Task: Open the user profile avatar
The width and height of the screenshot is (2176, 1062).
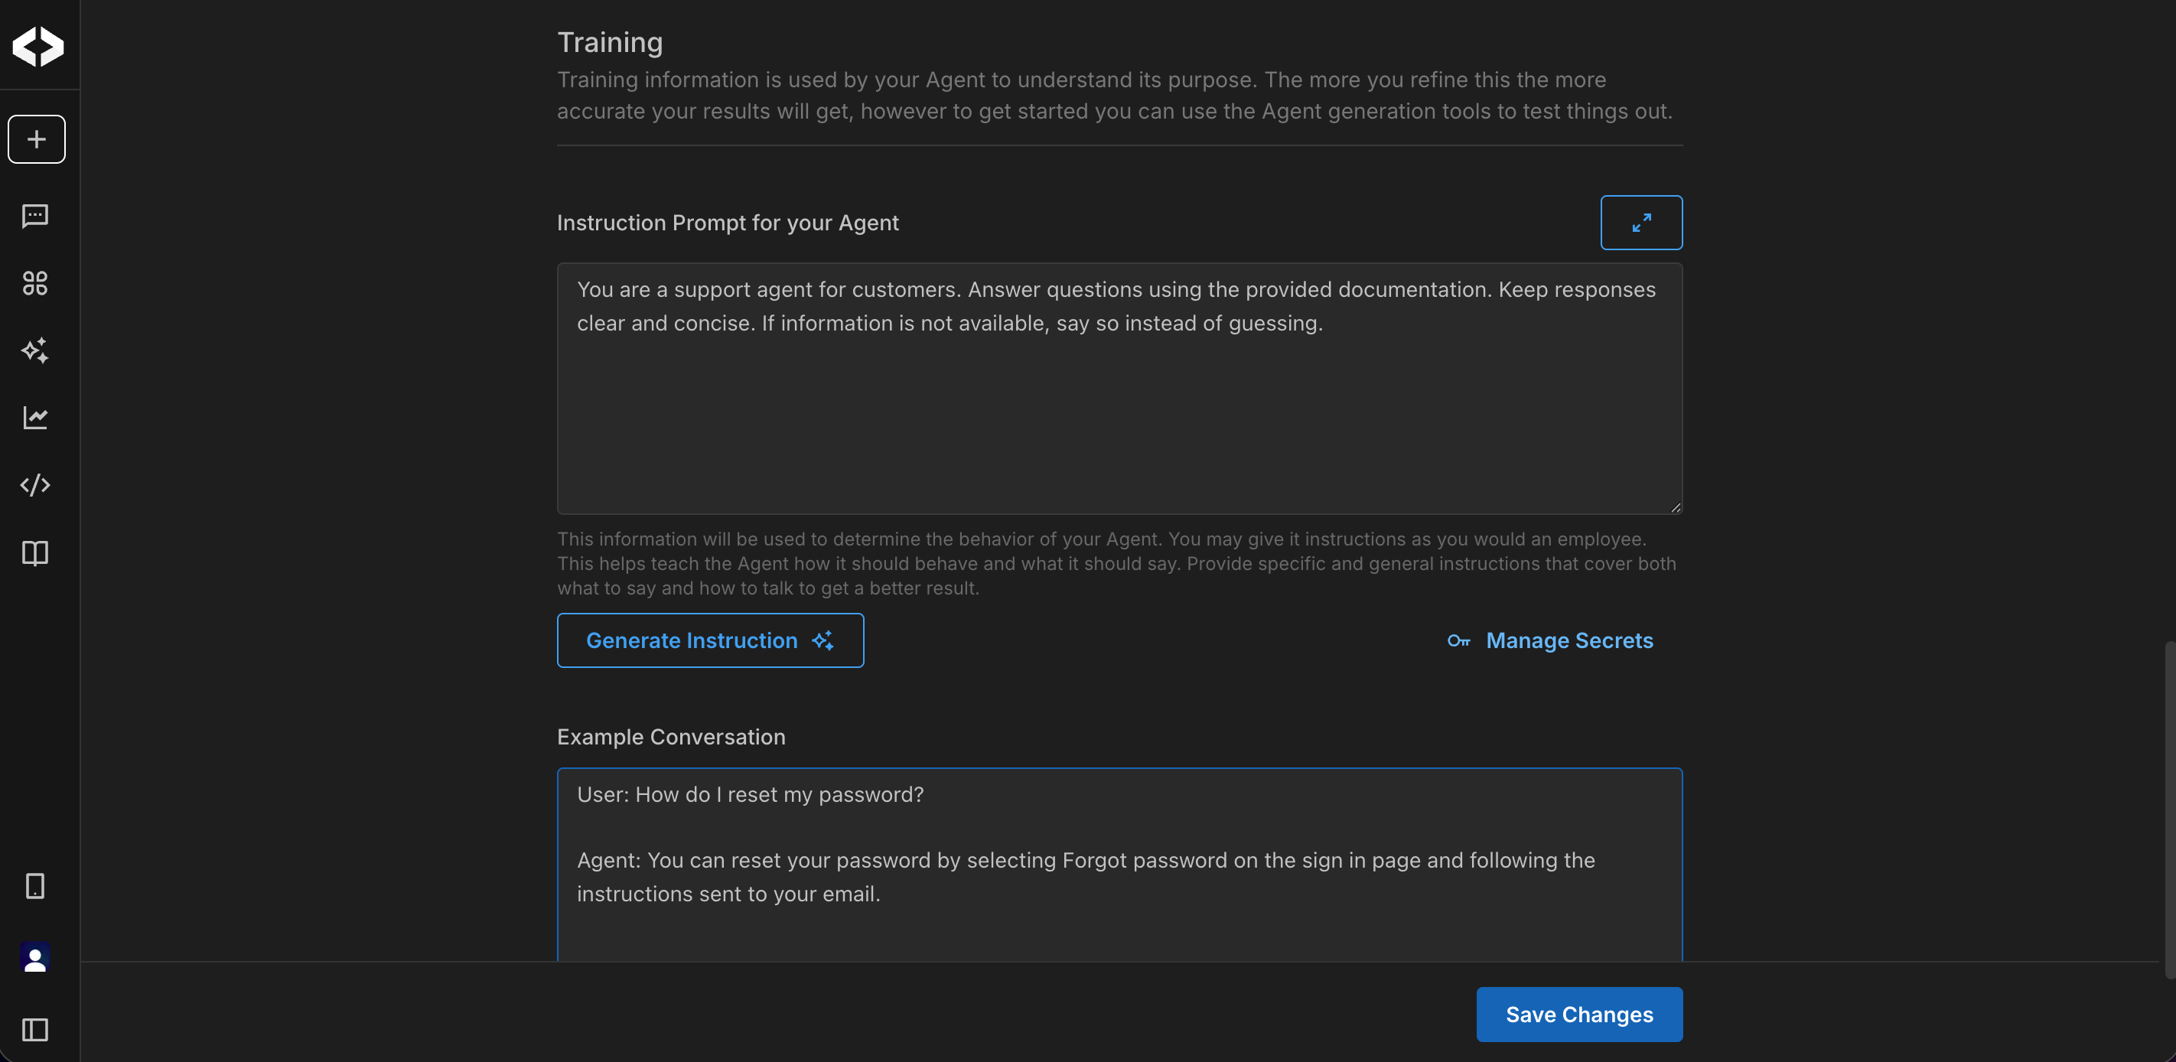Action: coord(34,958)
